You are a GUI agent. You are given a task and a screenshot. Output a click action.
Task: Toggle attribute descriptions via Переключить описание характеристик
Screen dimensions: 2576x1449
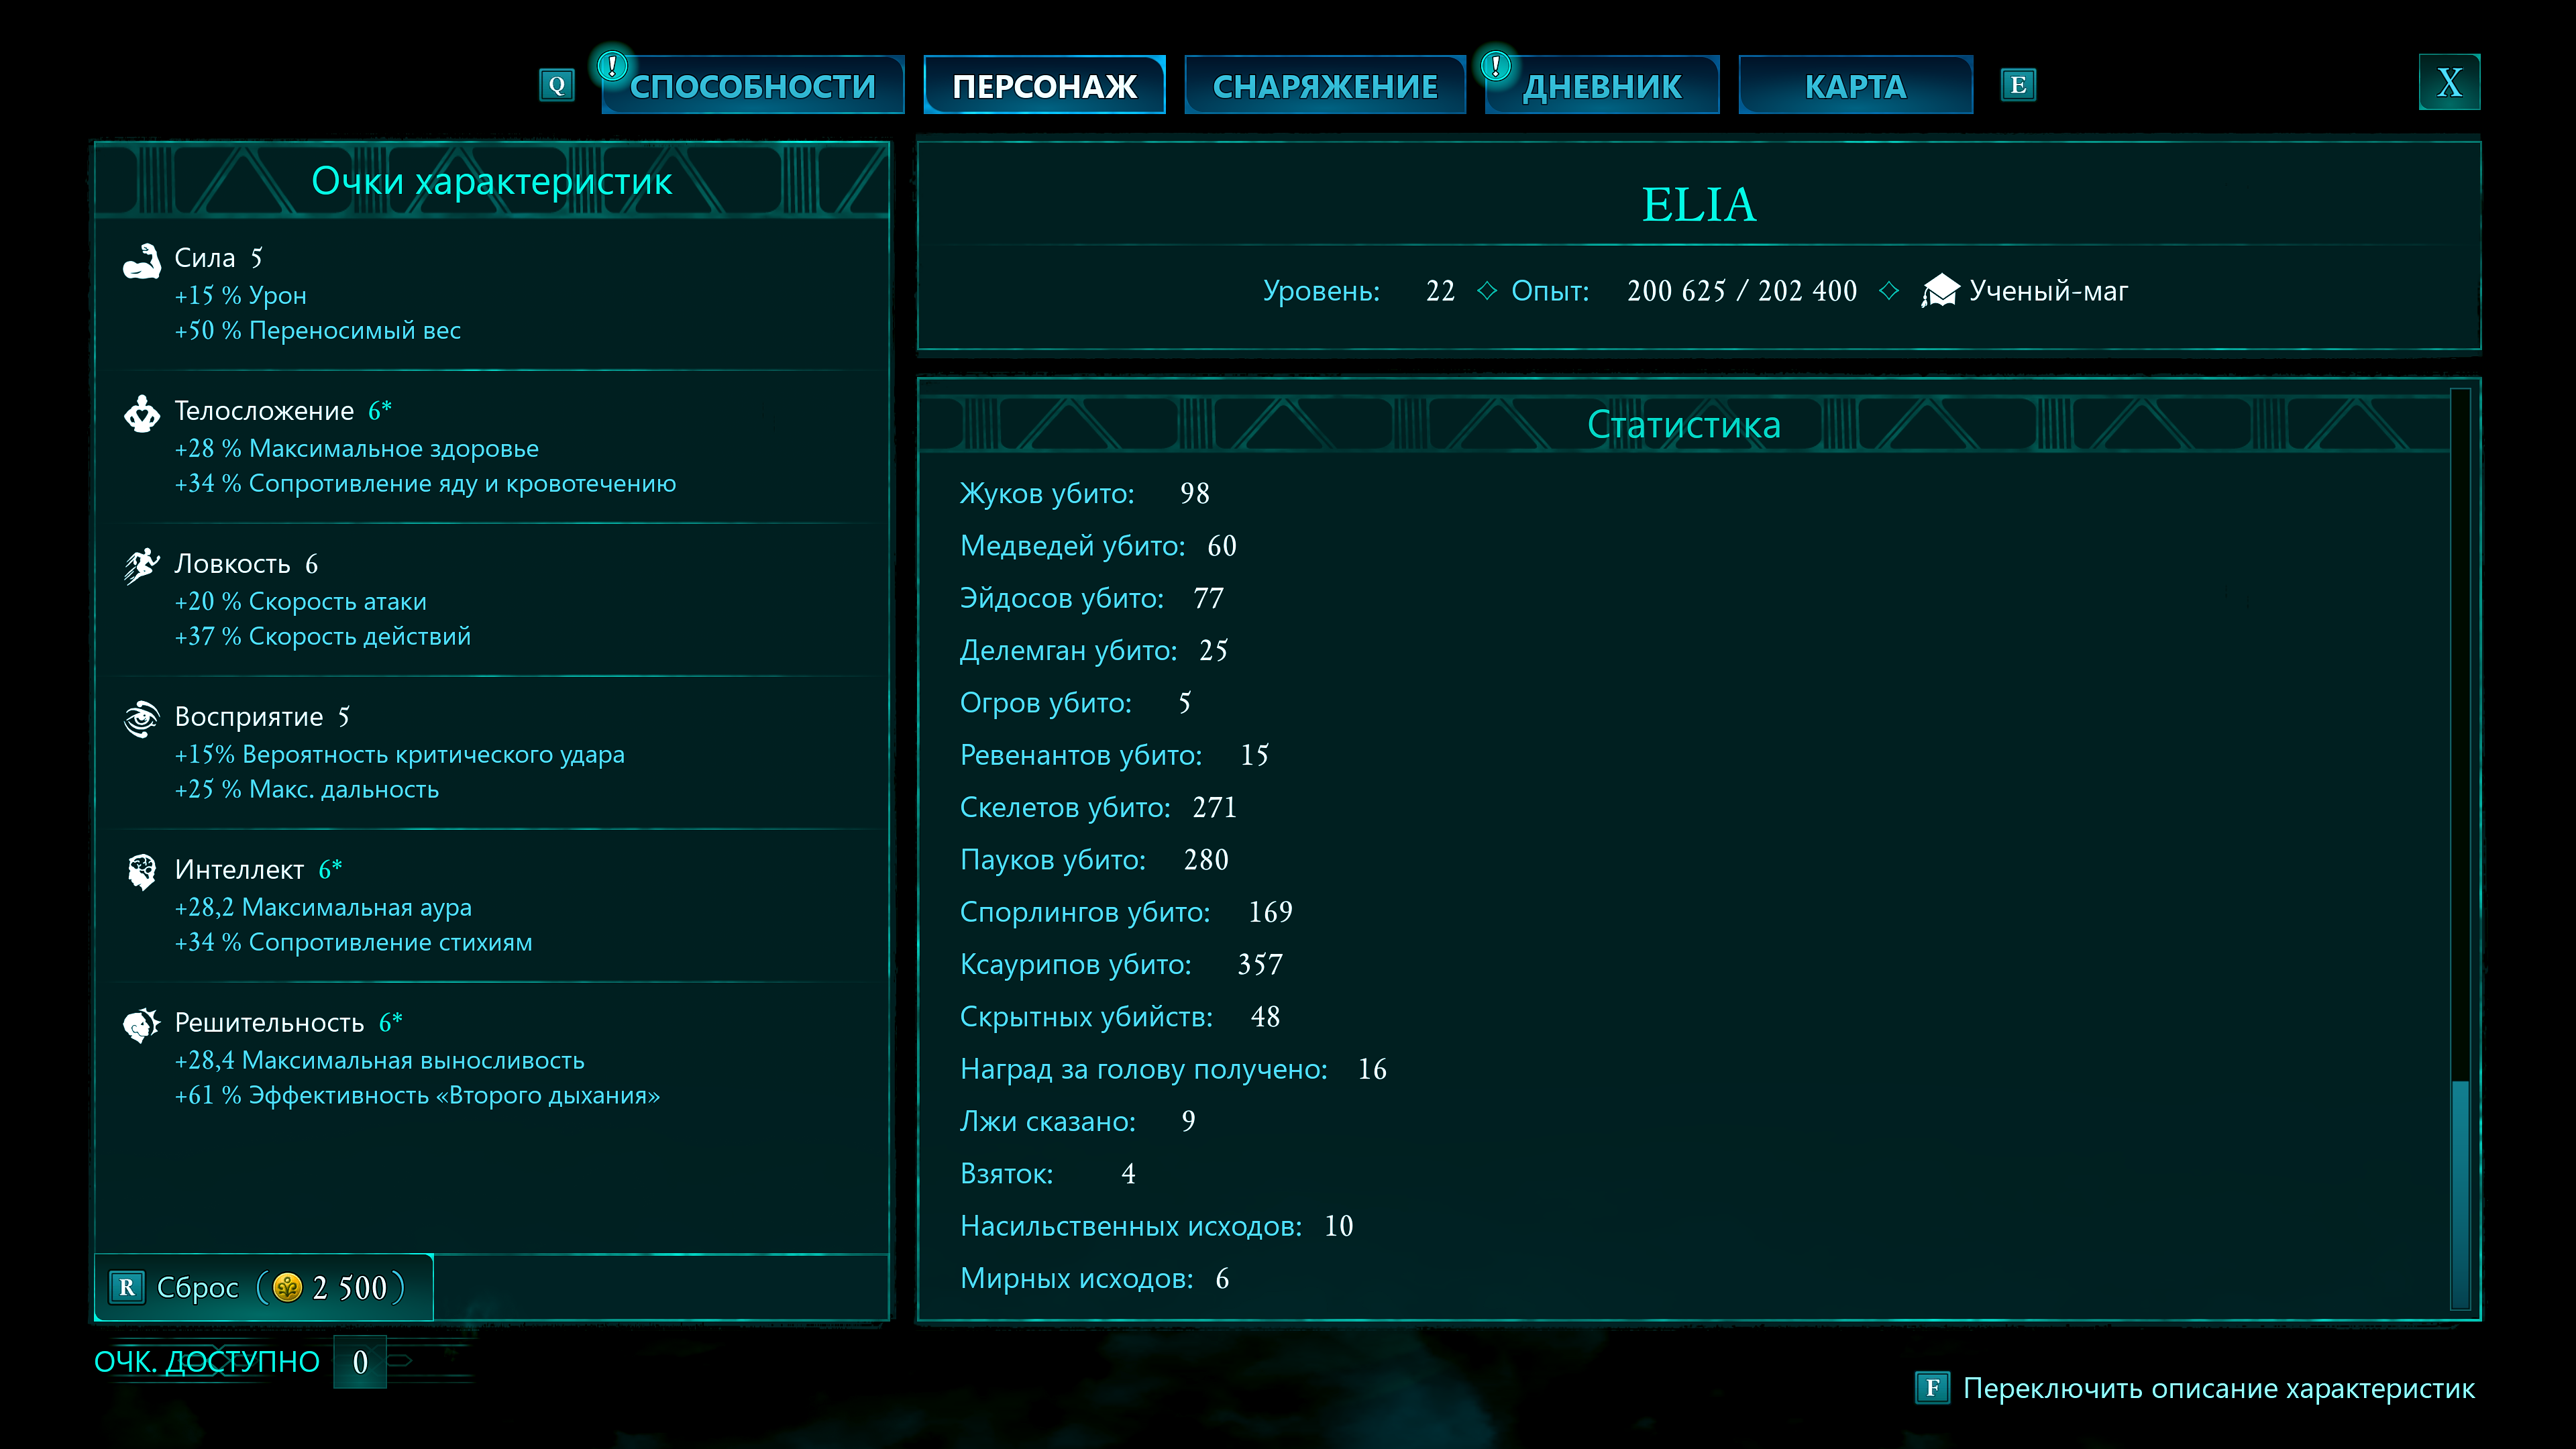2217,1388
